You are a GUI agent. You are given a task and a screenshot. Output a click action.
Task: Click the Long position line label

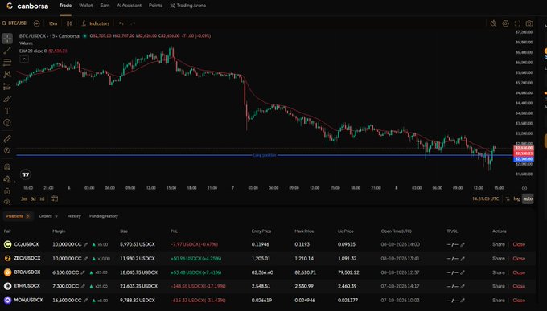265,155
